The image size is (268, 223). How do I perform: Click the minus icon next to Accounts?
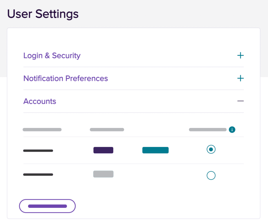(240, 101)
